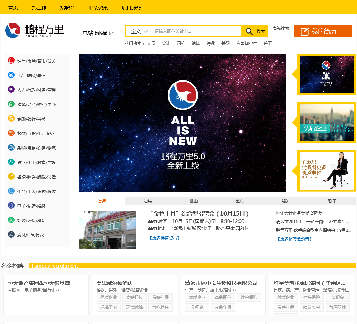
Task: Click hot search keyword 普工
Action: coord(267,44)
